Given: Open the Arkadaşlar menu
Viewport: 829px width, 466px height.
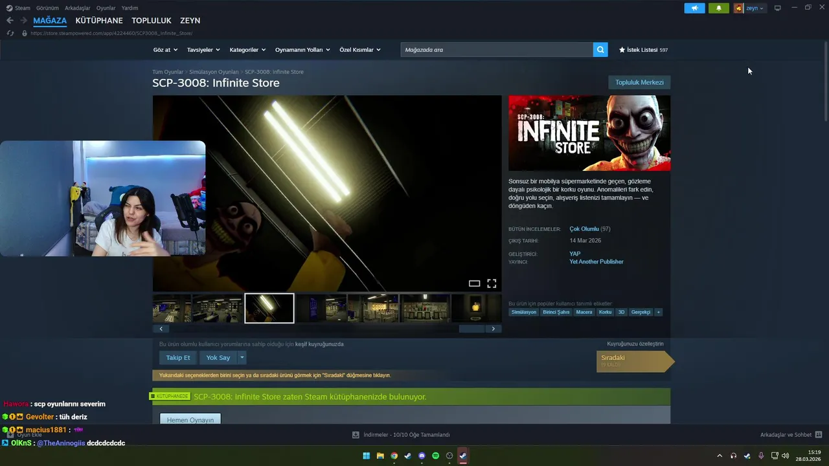Looking at the screenshot, I should click(x=77, y=8).
